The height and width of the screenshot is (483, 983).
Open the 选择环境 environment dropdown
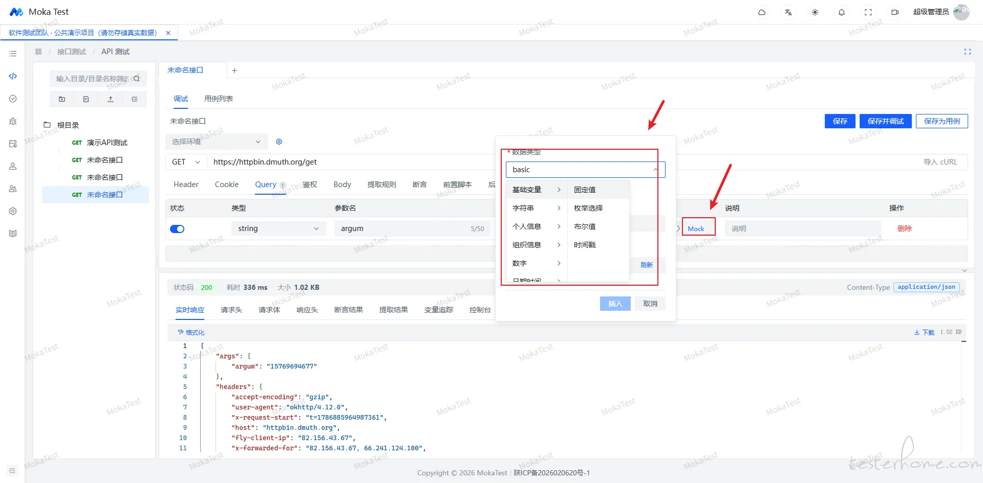coord(217,142)
